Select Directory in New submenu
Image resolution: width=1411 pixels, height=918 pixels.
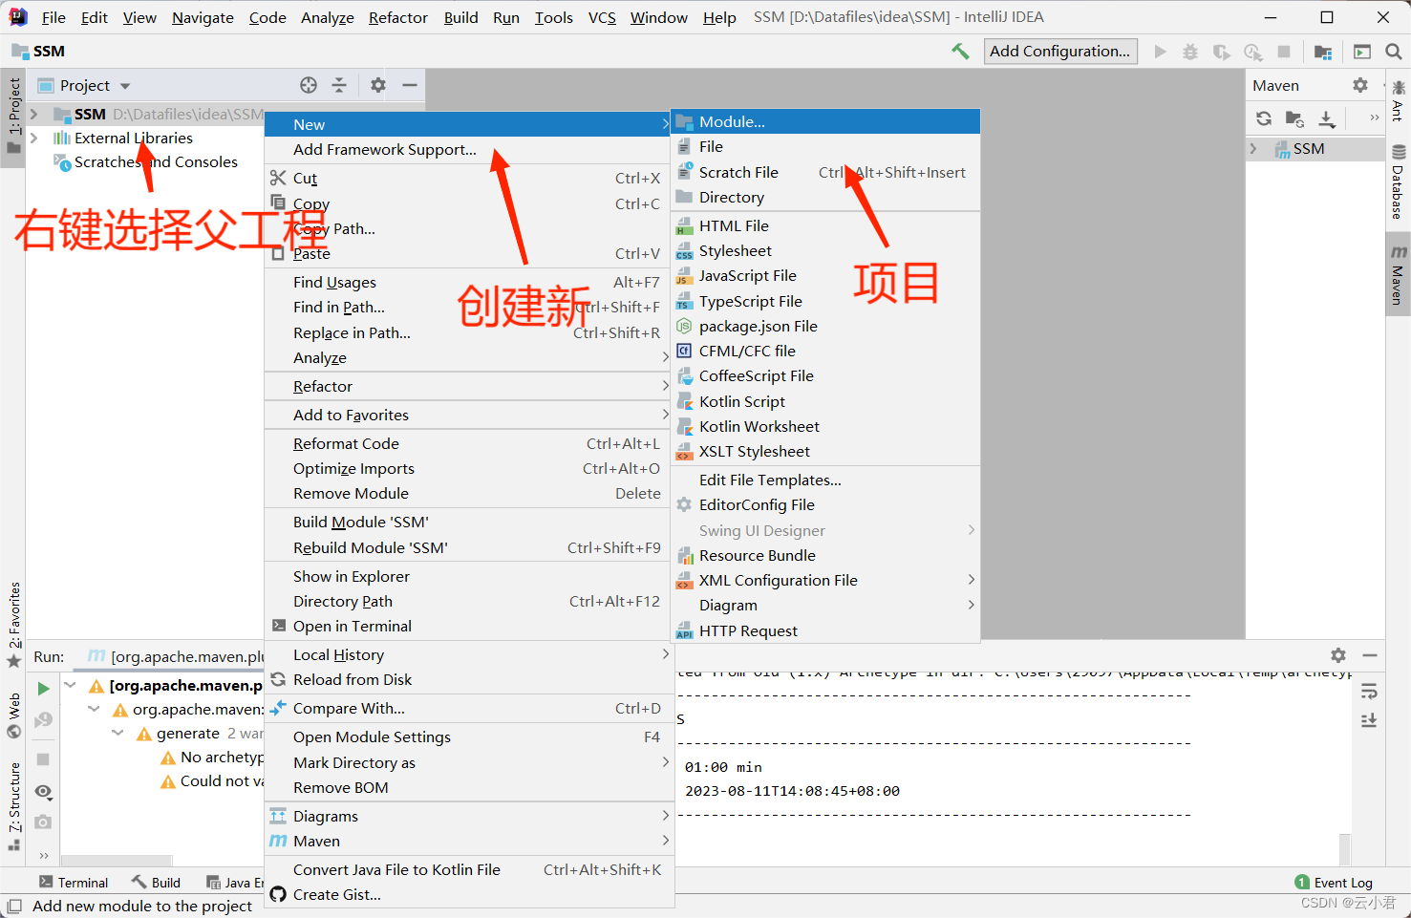click(x=826, y=197)
